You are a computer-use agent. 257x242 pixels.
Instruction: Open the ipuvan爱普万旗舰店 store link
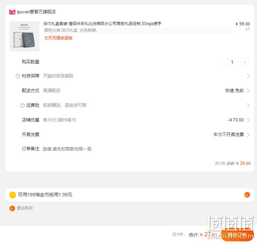36,12
